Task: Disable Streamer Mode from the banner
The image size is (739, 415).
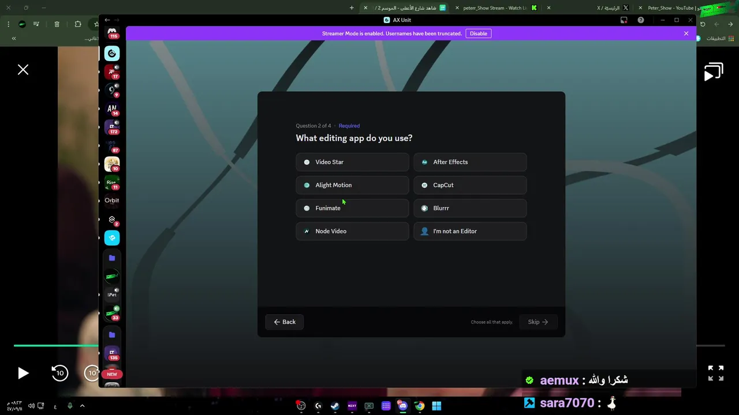Action: [x=479, y=33]
